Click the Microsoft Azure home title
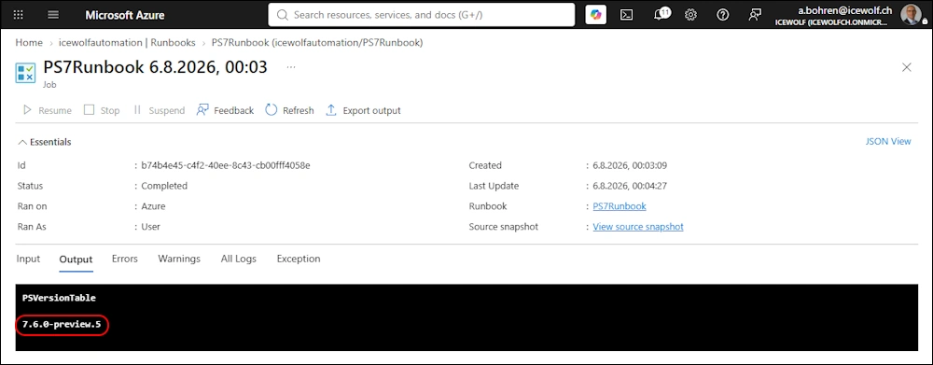Image resolution: width=933 pixels, height=365 pixels. point(125,15)
